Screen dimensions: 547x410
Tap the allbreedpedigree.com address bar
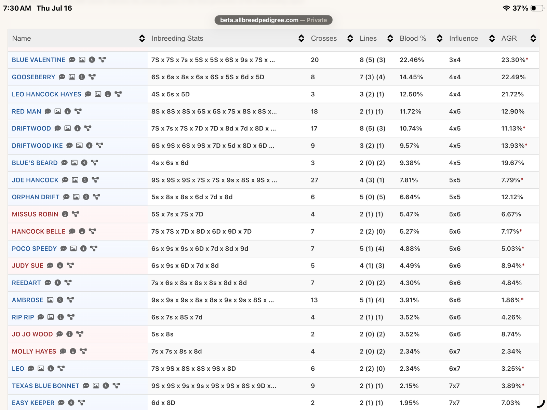coord(273,20)
